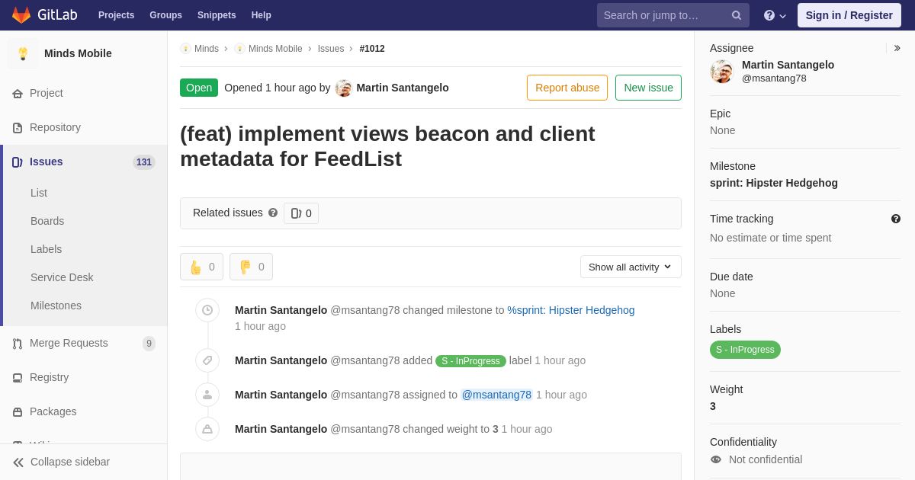Screen dimensions: 915x480
Task: Click the related issues count badge
Action: (x=301, y=213)
